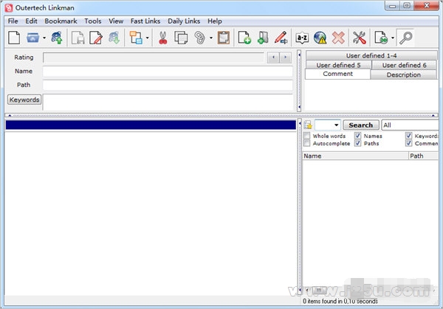Open the Edit menu
443x309 pixels.
click(31, 21)
